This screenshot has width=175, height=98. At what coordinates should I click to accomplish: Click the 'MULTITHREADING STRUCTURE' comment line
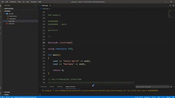[x=65, y=79]
